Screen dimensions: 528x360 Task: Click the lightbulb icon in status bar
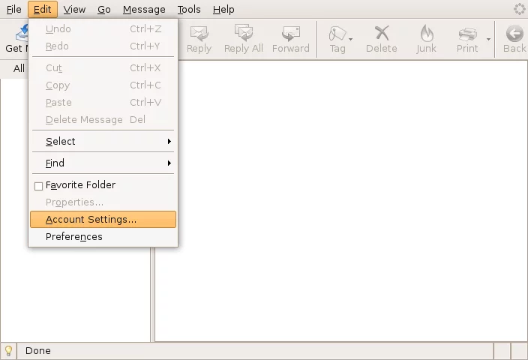[x=9, y=350]
